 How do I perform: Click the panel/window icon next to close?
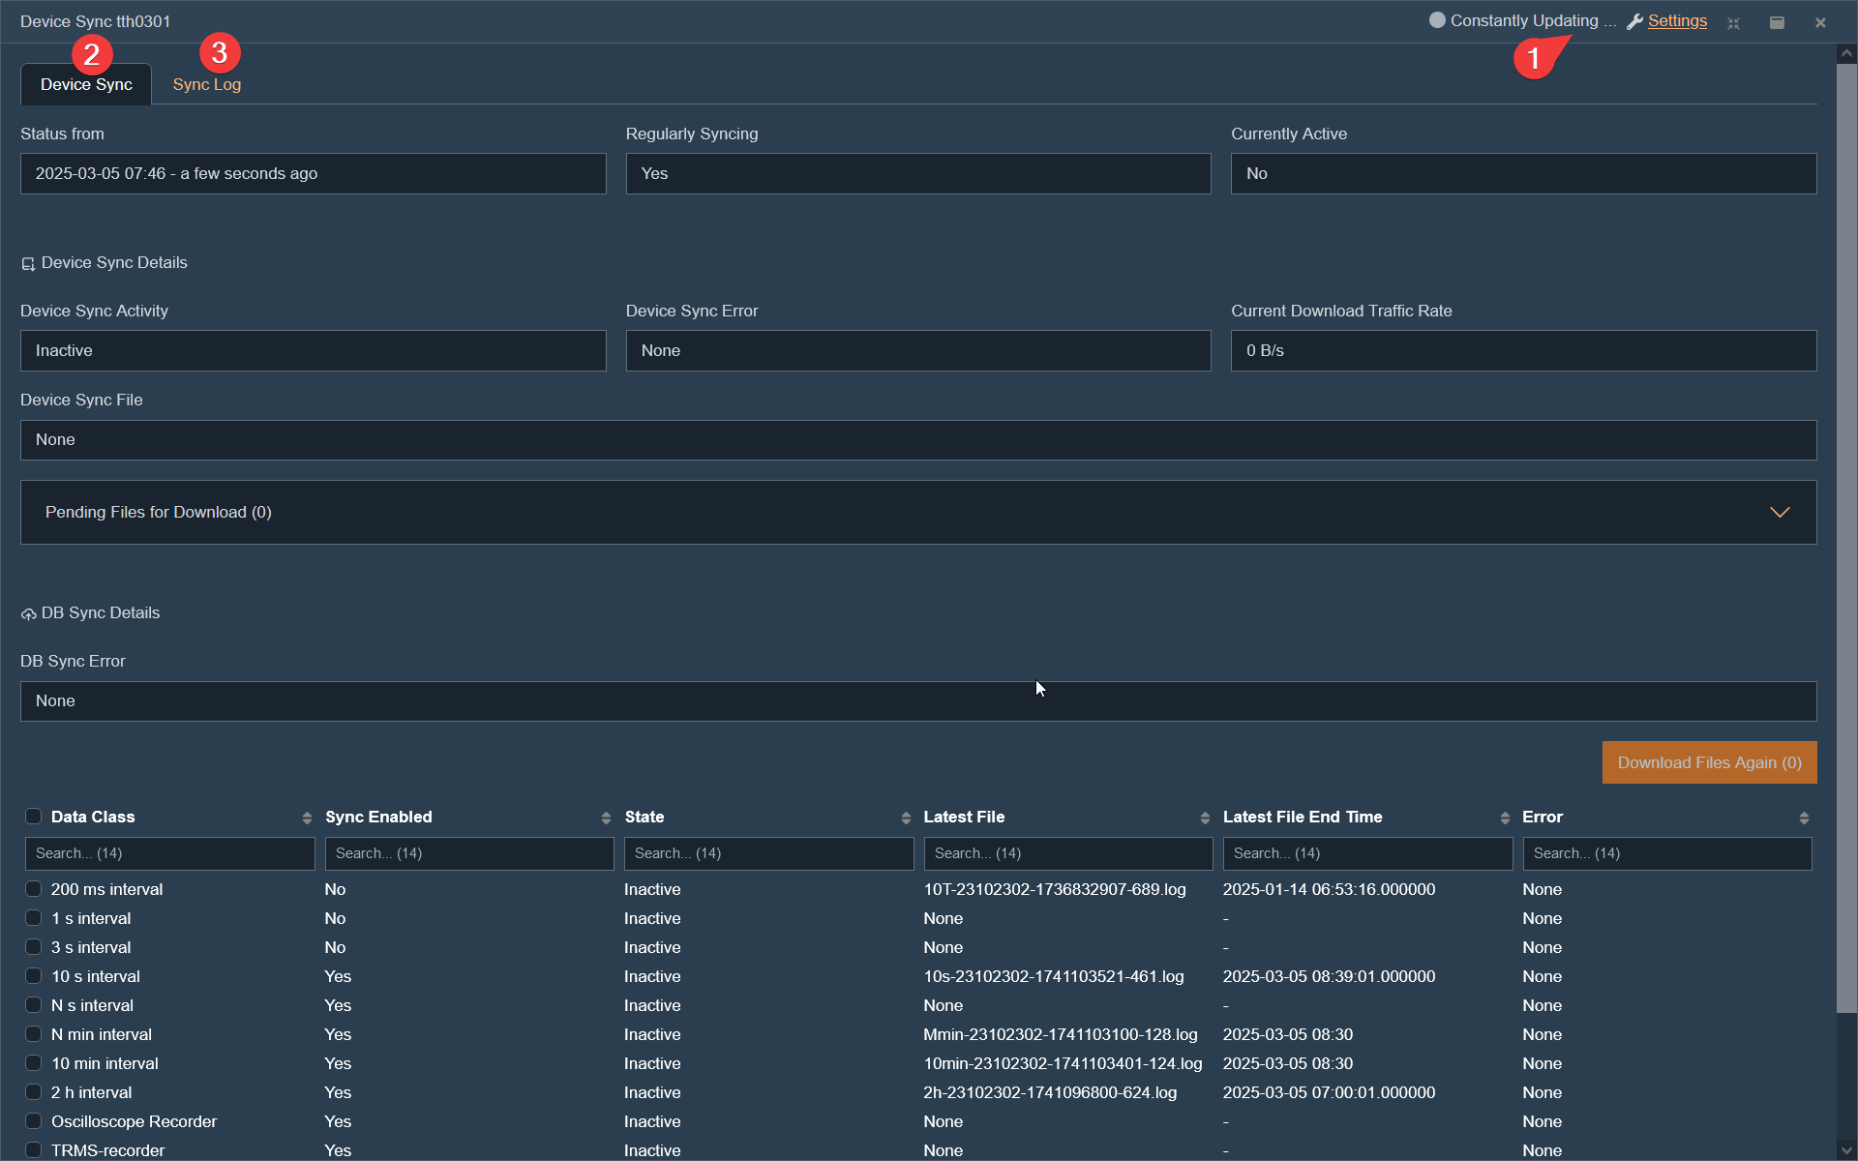pos(1777,22)
